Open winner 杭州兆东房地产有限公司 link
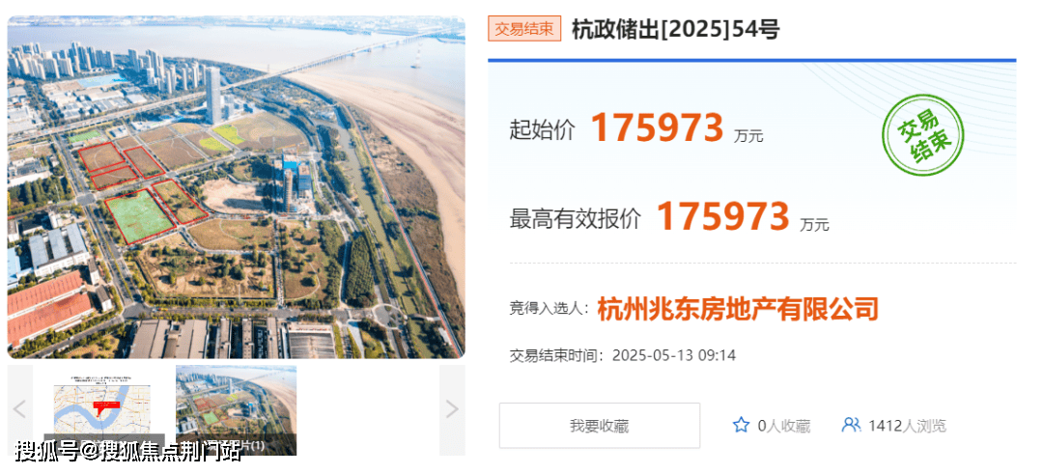 click(x=739, y=309)
